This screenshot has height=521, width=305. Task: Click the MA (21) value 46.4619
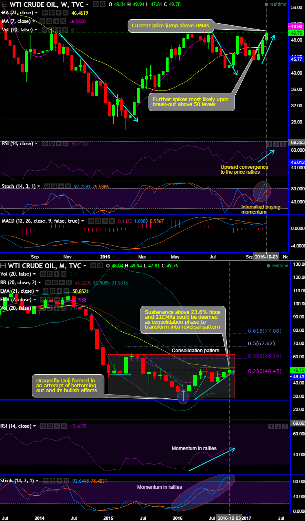click(80, 13)
